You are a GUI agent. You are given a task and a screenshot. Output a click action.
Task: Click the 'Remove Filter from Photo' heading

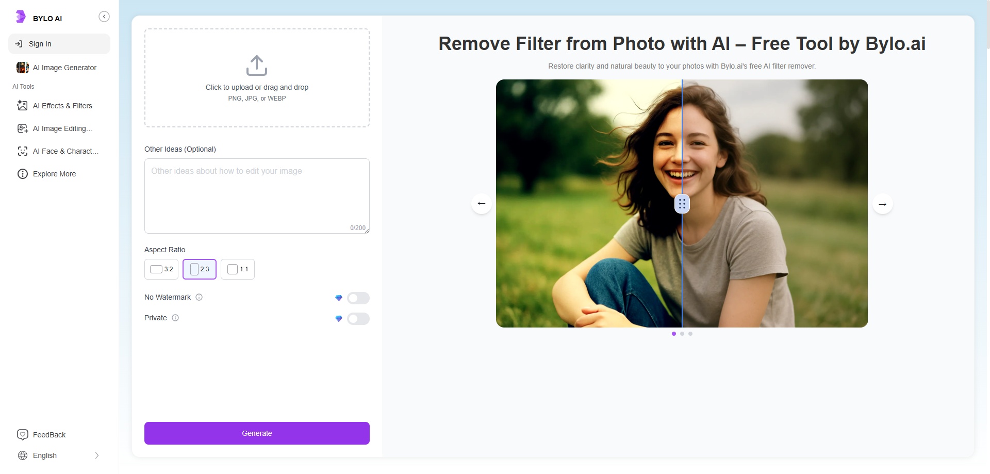[682, 44]
